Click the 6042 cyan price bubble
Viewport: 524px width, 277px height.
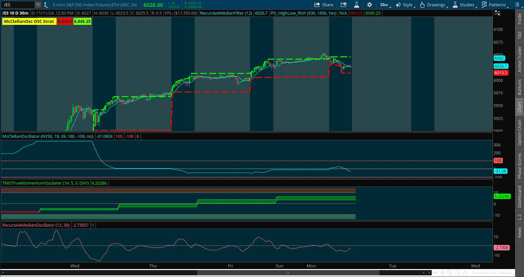pyautogui.click(x=499, y=58)
